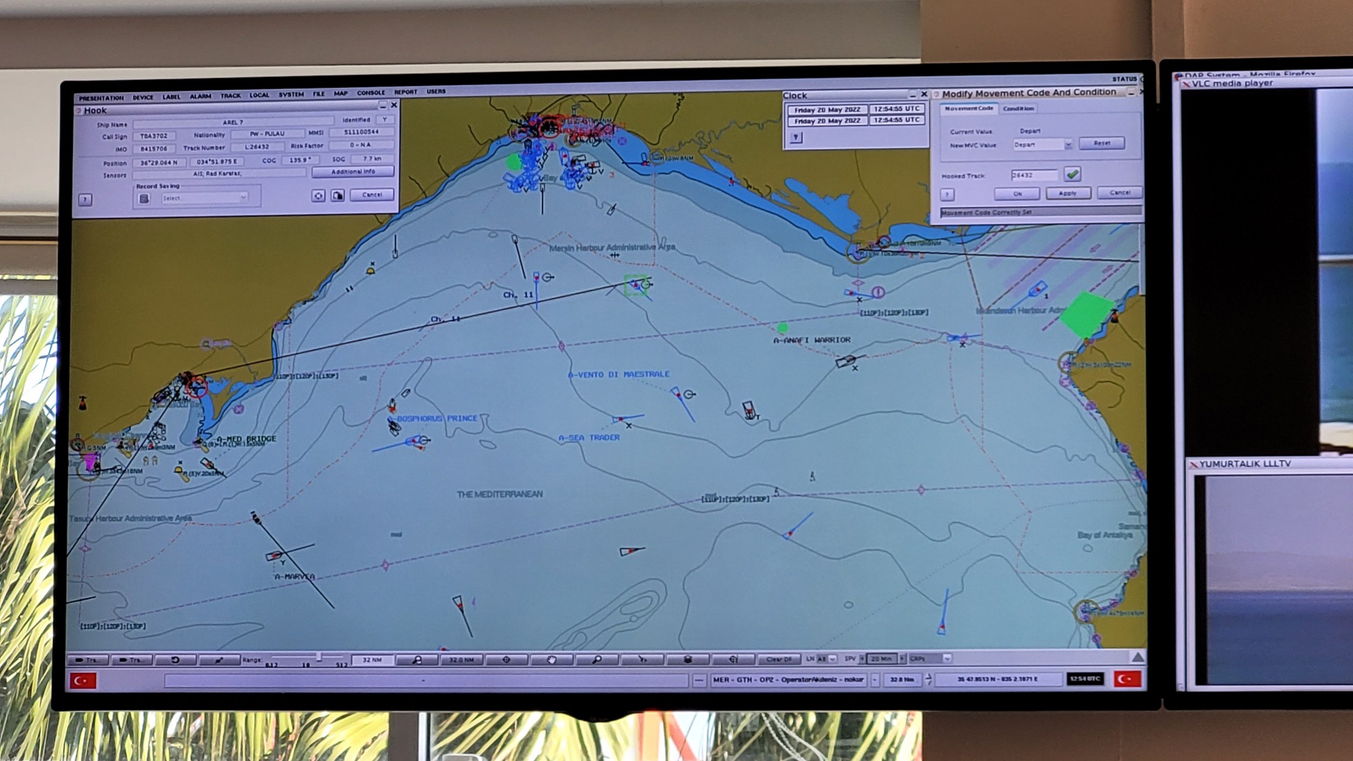This screenshot has width=1353, height=761.
Task: Click the A-VENTO DI MAESTRALE vessel label
Action: tap(619, 374)
